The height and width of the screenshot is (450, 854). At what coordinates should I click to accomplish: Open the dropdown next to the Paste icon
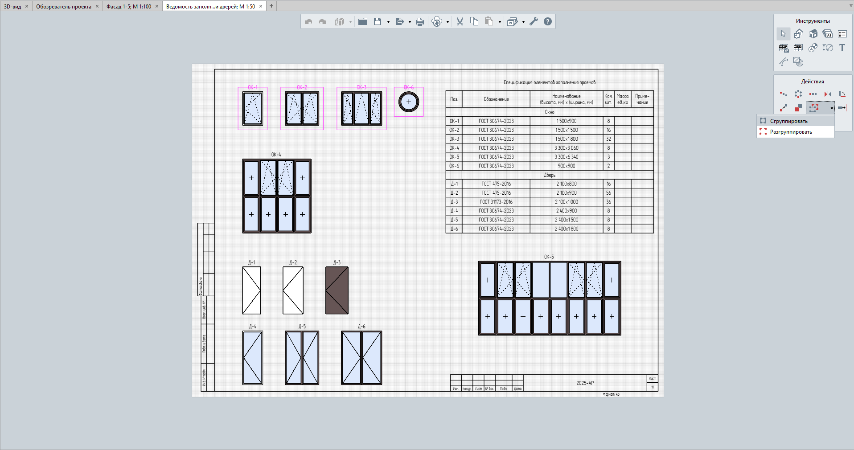(500, 22)
